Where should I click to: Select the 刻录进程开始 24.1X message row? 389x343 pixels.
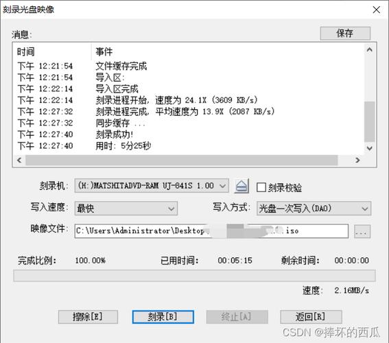[189, 100]
